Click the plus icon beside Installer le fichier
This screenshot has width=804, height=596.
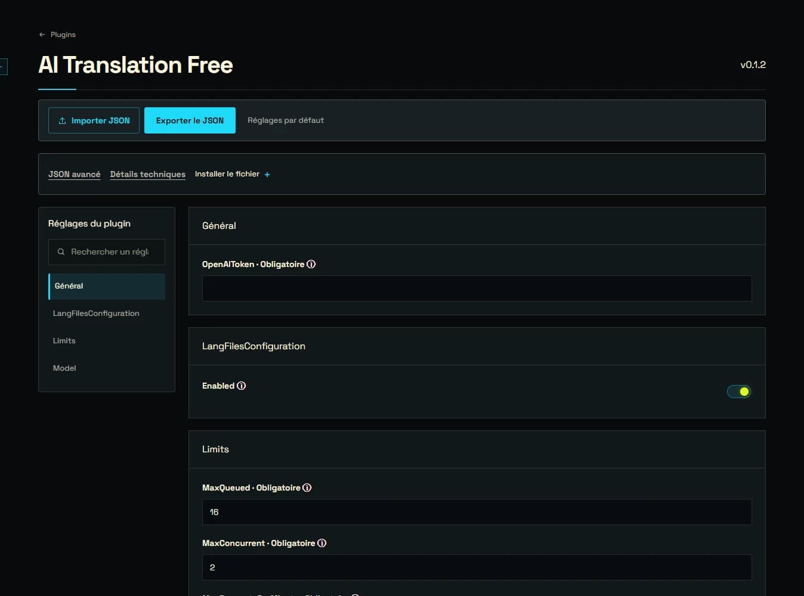[x=267, y=175]
